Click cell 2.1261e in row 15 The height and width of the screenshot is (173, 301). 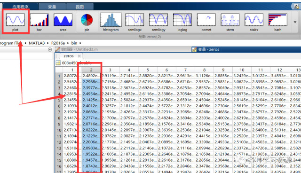tap(129, 160)
